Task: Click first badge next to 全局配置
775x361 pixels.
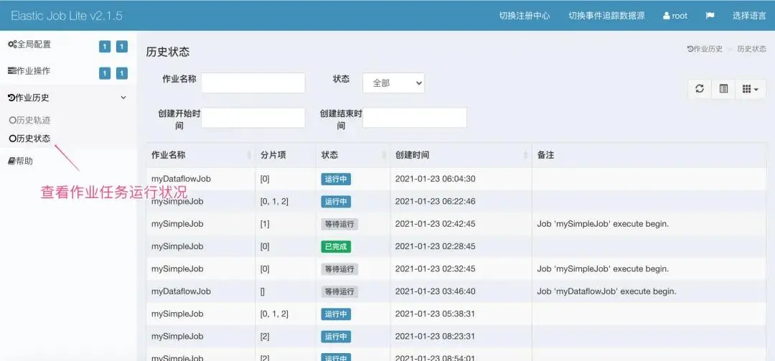Action: coord(105,47)
